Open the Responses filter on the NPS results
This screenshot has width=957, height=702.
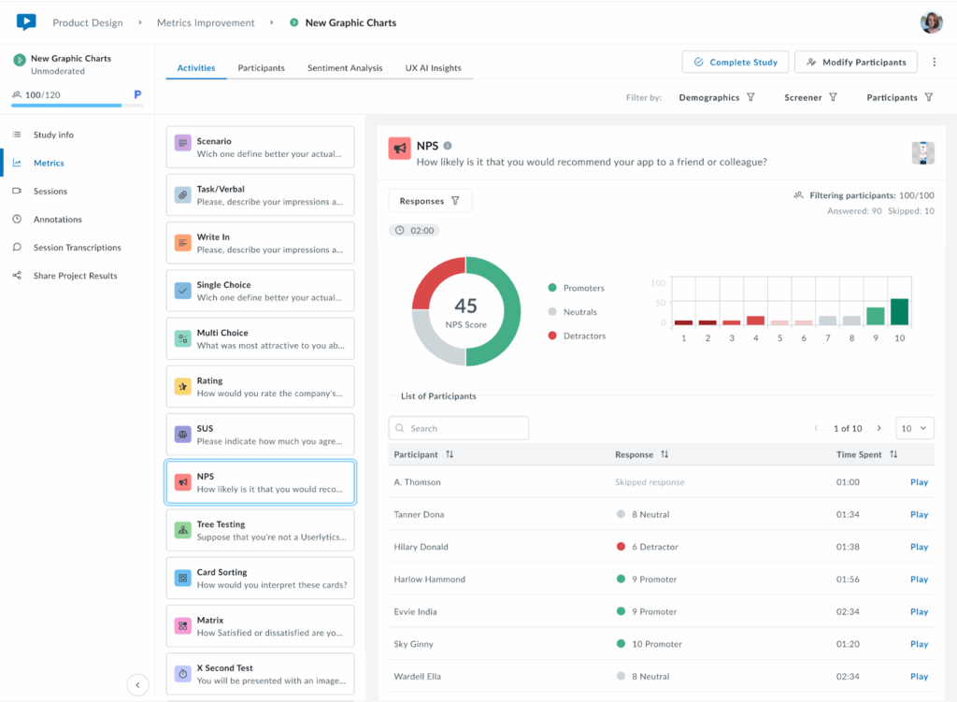click(429, 200)
